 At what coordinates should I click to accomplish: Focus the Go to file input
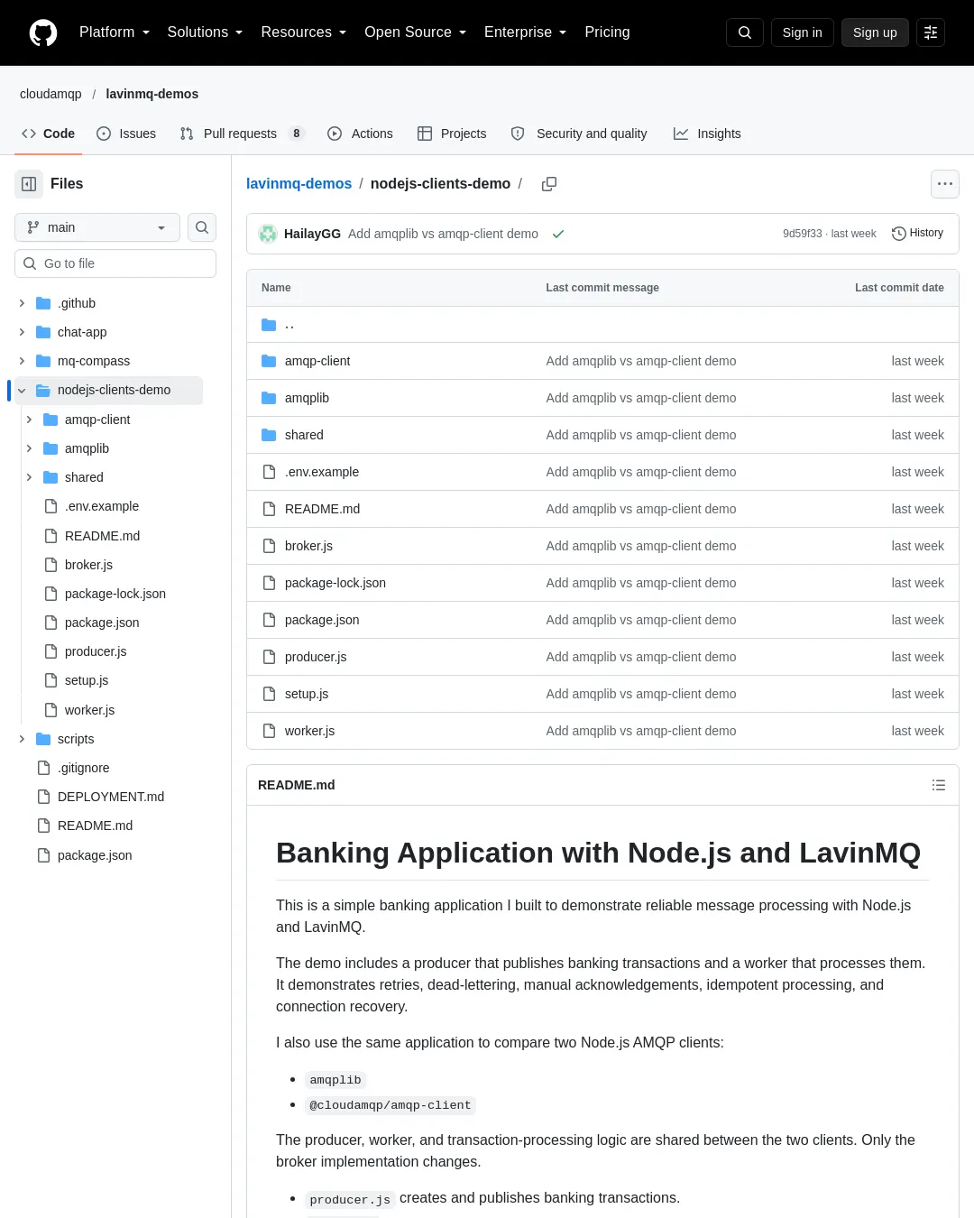(x=115, y=263)
